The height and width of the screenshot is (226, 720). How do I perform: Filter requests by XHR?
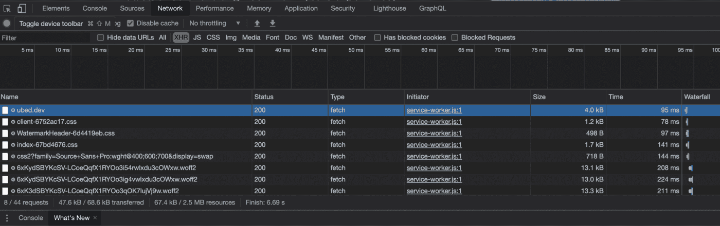pyautogui.click(x=181, y=37)
